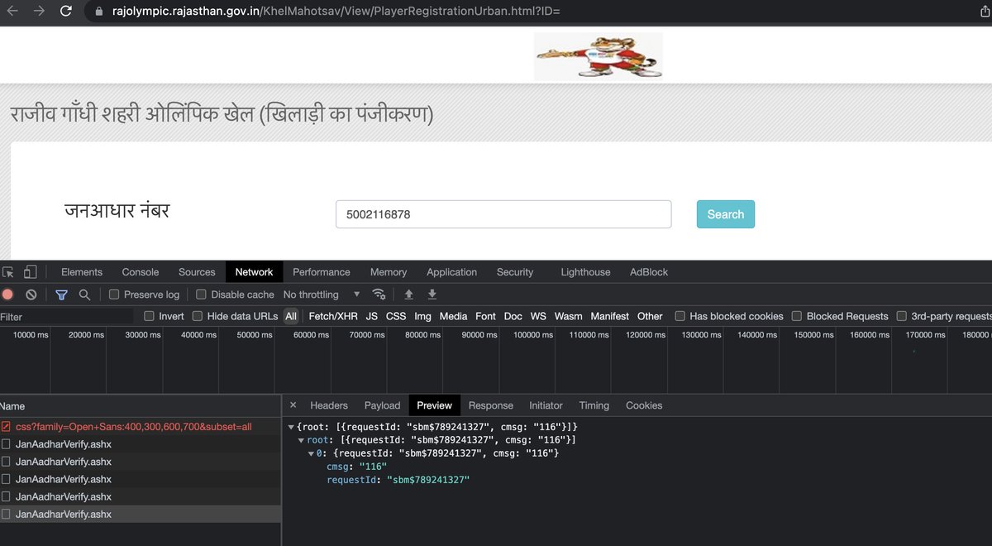The image size is (992, 546).
Task: Open the Response tab for the request
Action: click(x=490, y=405)
